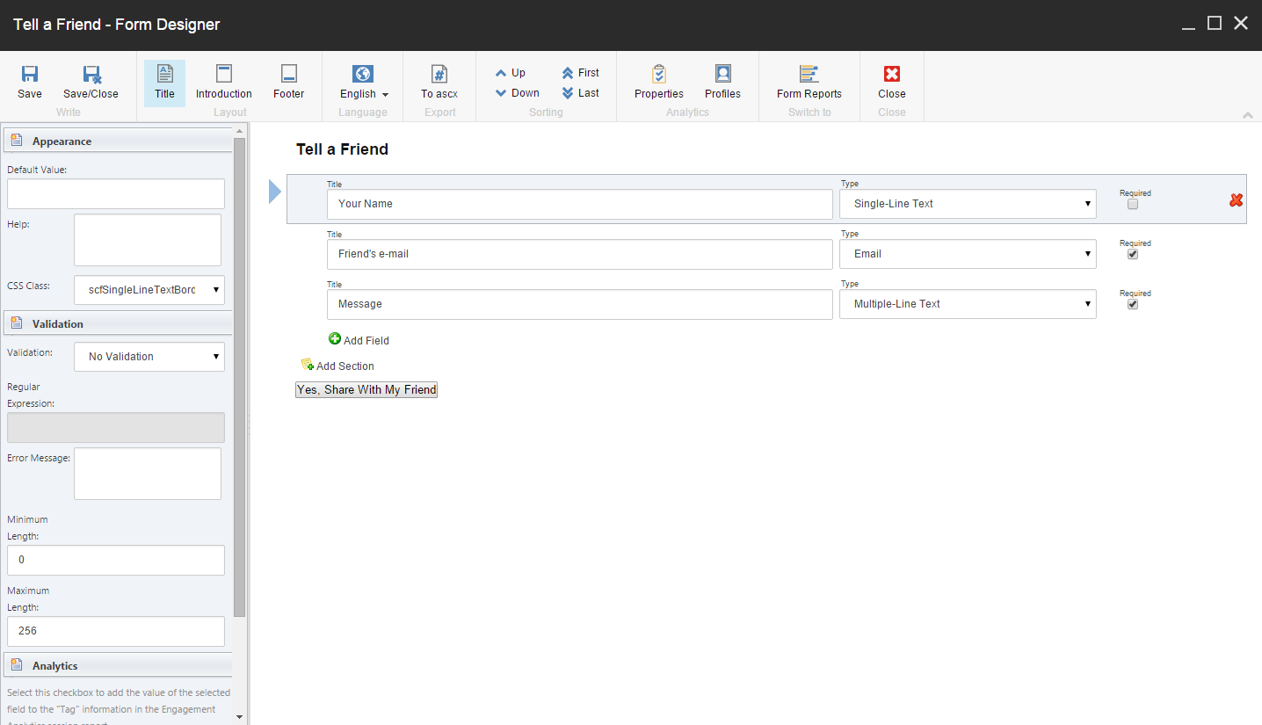
Task: Move the selected field Down
Action: click(x=517, y=93)
